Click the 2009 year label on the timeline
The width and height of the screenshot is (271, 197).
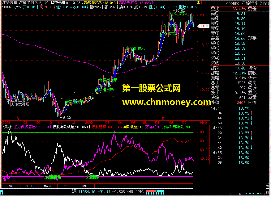pos(89,123)
